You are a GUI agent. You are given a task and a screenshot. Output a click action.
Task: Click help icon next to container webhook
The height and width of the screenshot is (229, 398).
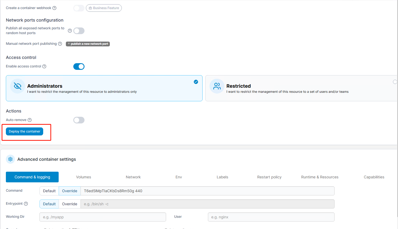pos(54,8)
